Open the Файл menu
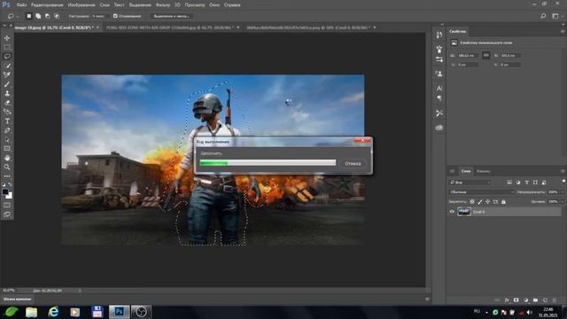567x319 pixels. (x=21, y=5)
